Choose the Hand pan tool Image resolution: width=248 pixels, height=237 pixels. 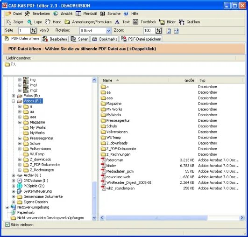[53, 22]
